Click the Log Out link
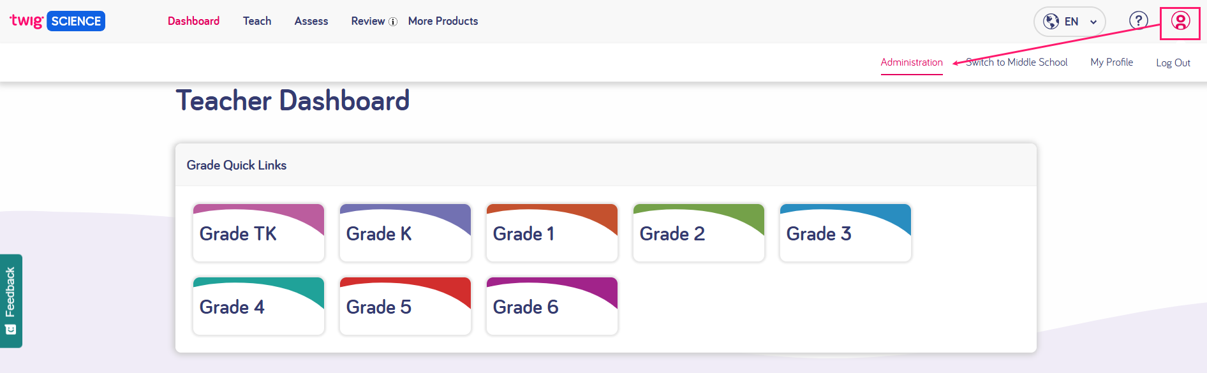Viewport: 1207px width, 373px height. pyautogui.click(x=1173, y=62)
